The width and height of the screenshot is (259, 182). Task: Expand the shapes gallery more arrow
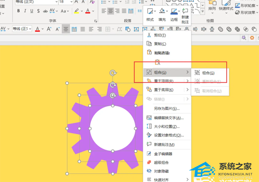203,11
